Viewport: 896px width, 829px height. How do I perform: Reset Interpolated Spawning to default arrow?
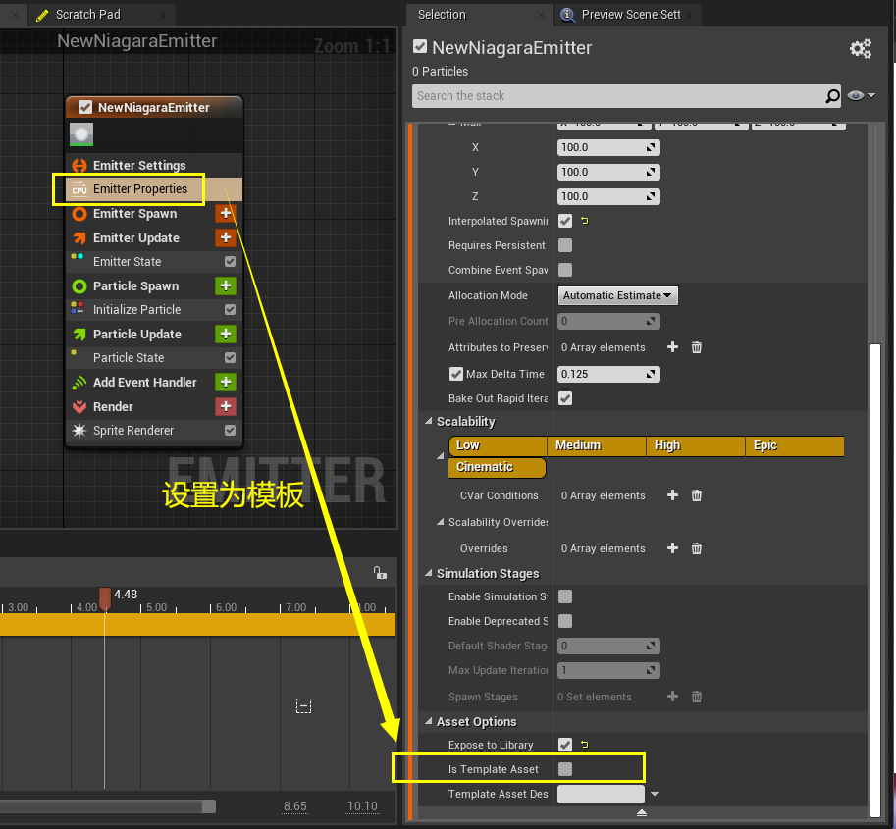coord(585,221)
